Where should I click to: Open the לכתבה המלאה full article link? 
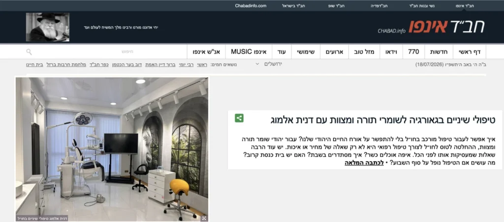point(364,163)
